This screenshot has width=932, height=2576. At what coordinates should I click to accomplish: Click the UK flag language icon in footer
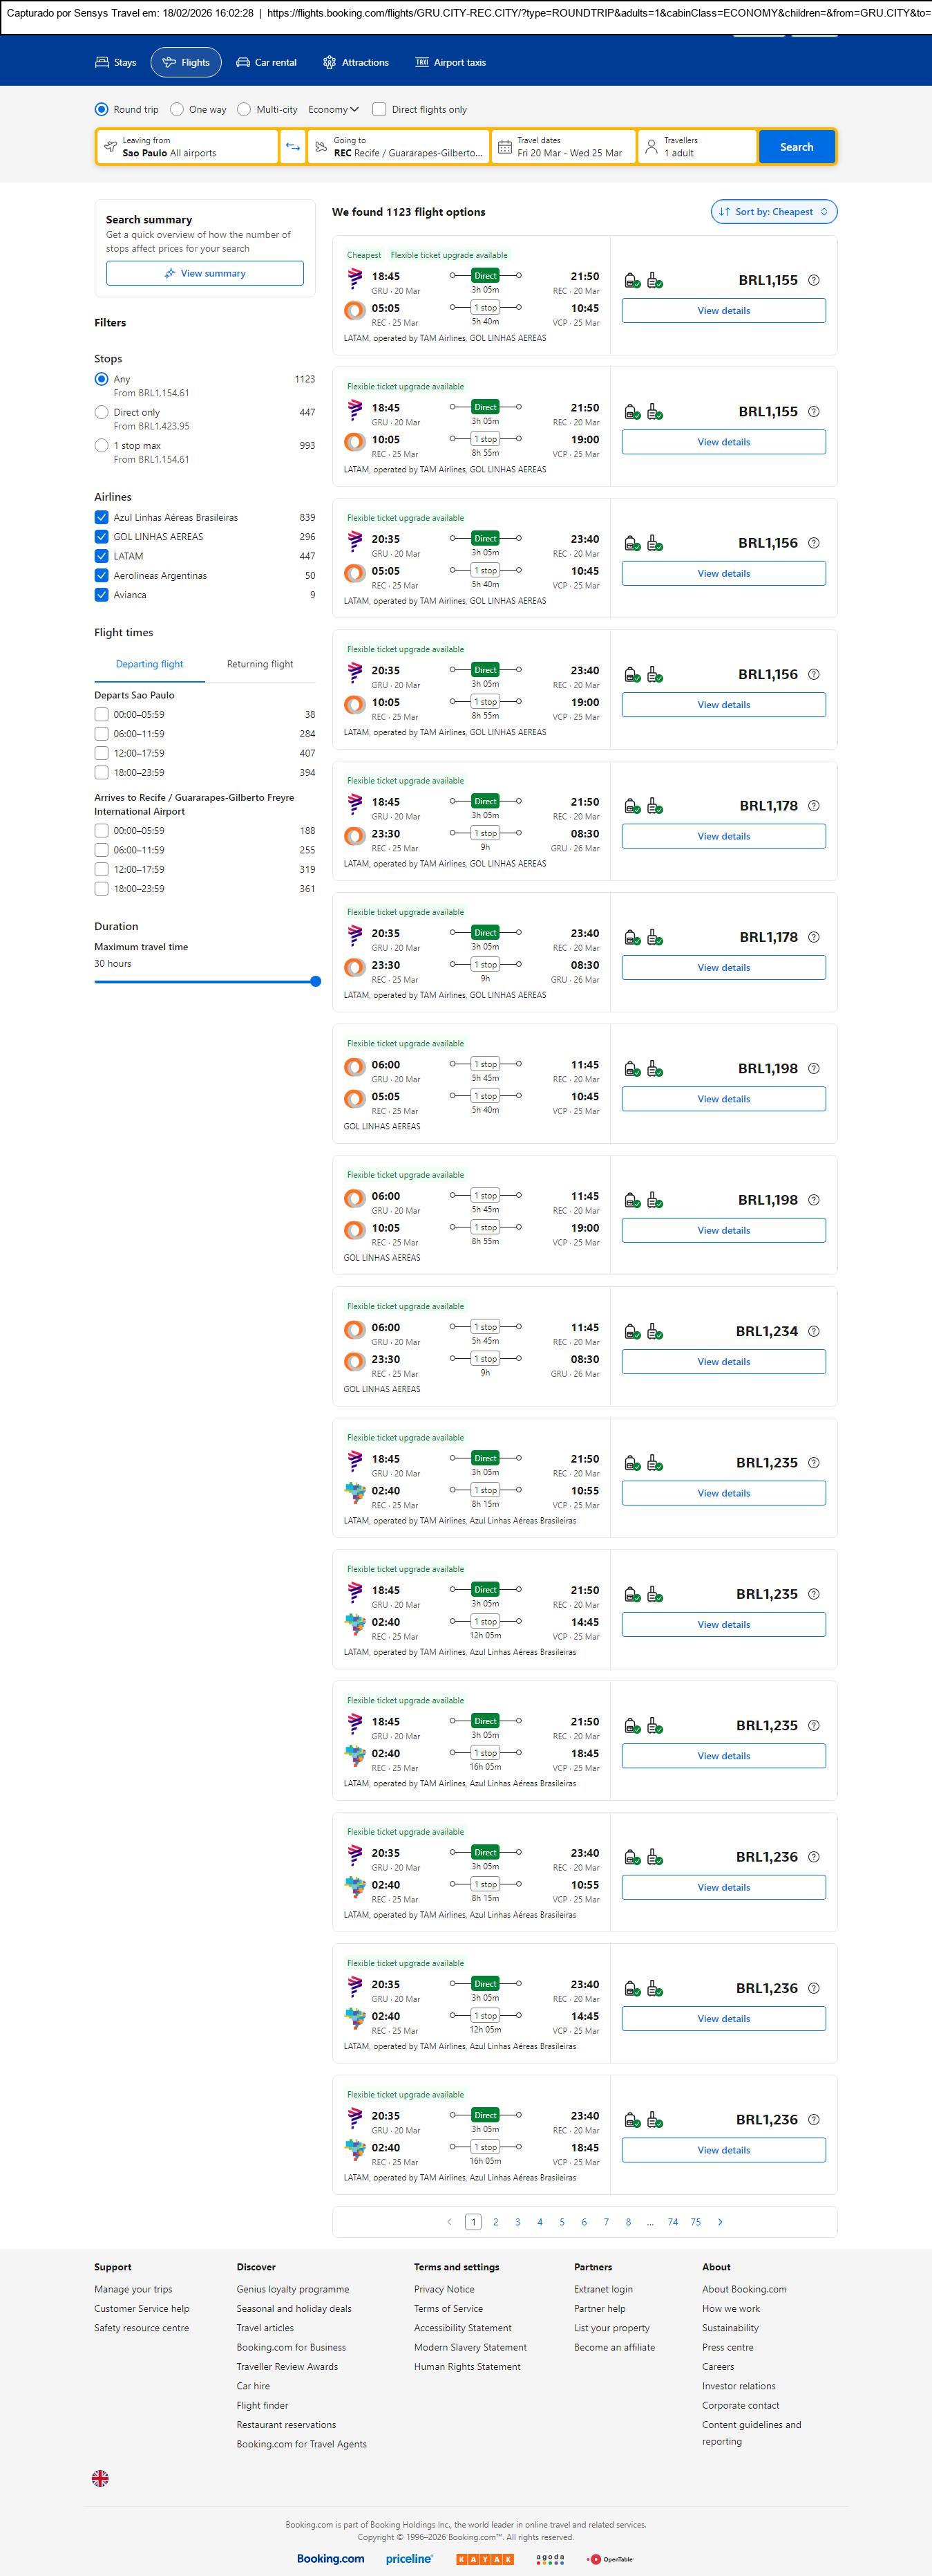pyautogui.click(x=100, y=2477)
